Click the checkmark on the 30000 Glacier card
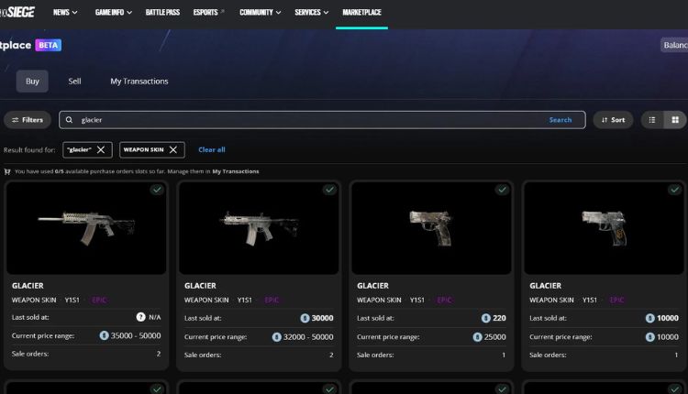 329,190
